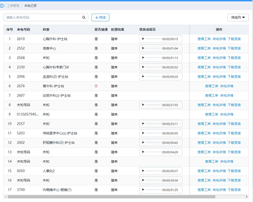Click the scrollbar right arrow
The width and height of the screenshot is (253, 202).
tap(247, 197)
